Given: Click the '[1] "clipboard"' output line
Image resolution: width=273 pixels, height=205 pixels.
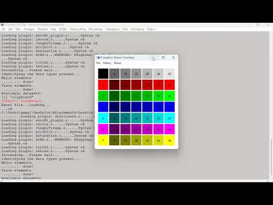Looking at the screenshot, I should pyautogui.click(x=17, y=97).
